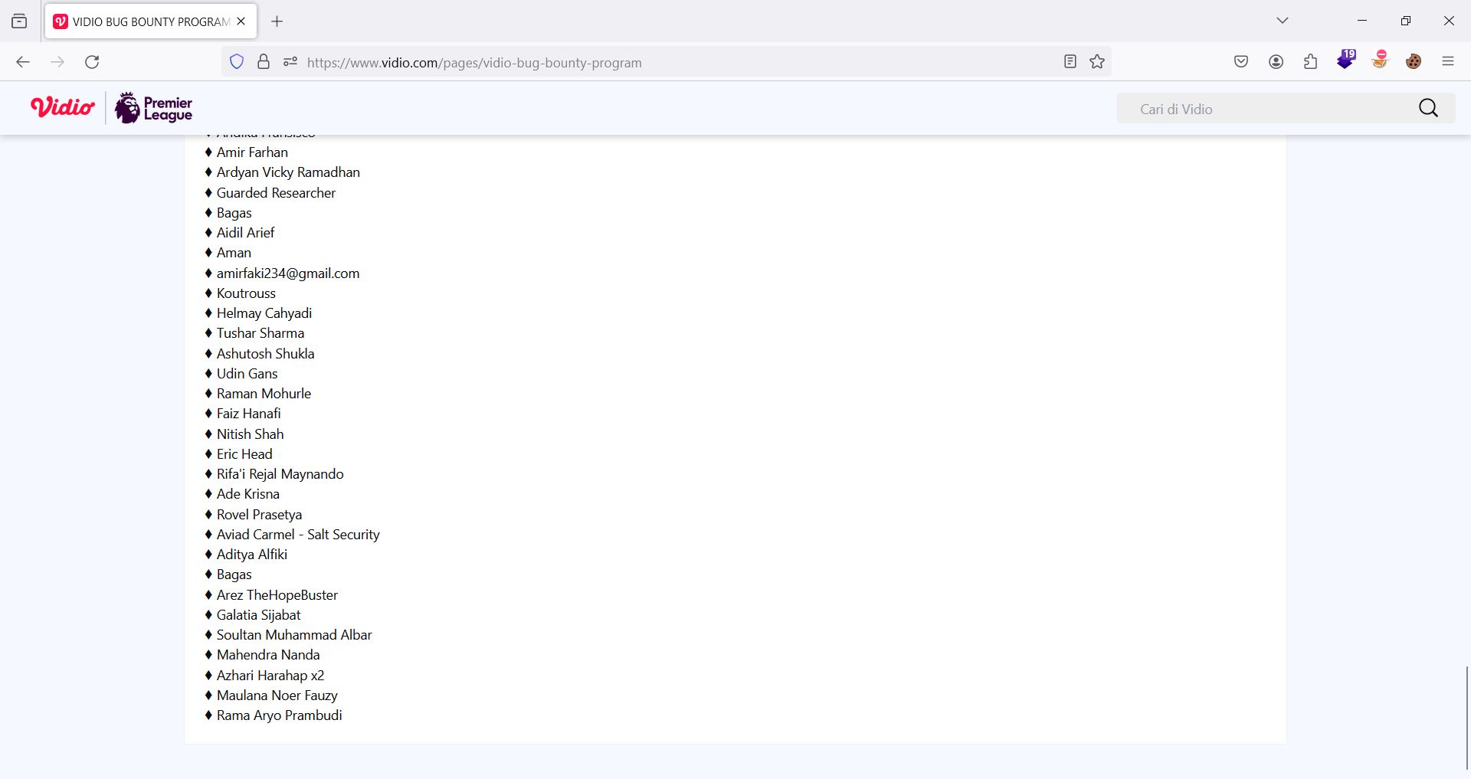The width and height of the screenshot is (1471, 779).
Task: Open Firefox account icon
Action: tap(1276, 62)
